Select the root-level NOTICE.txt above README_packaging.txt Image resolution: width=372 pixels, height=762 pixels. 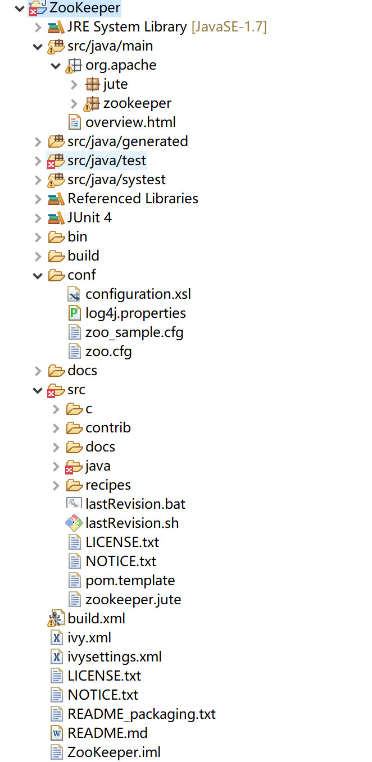click(x=103, y=695)
